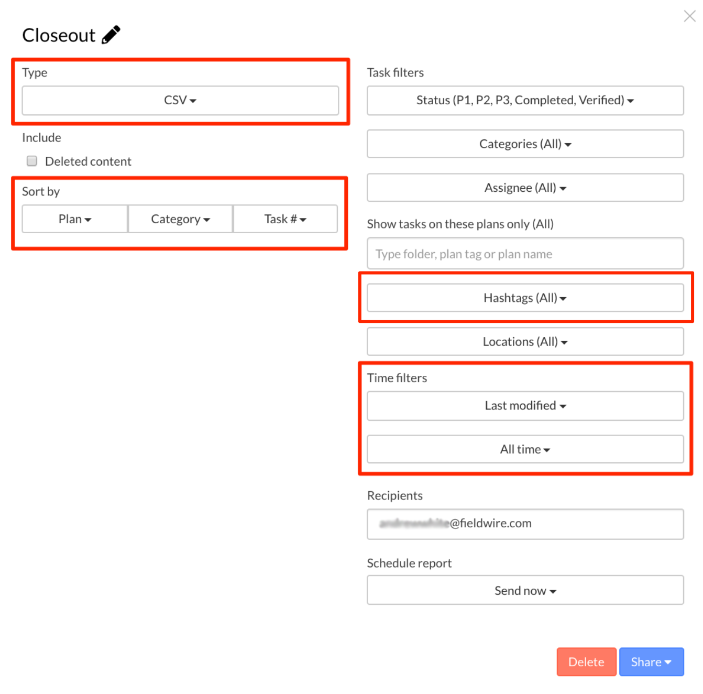The image size is (703, 694).
Task: Expand the Assignee (All) filter
Action: pos(525,188)
